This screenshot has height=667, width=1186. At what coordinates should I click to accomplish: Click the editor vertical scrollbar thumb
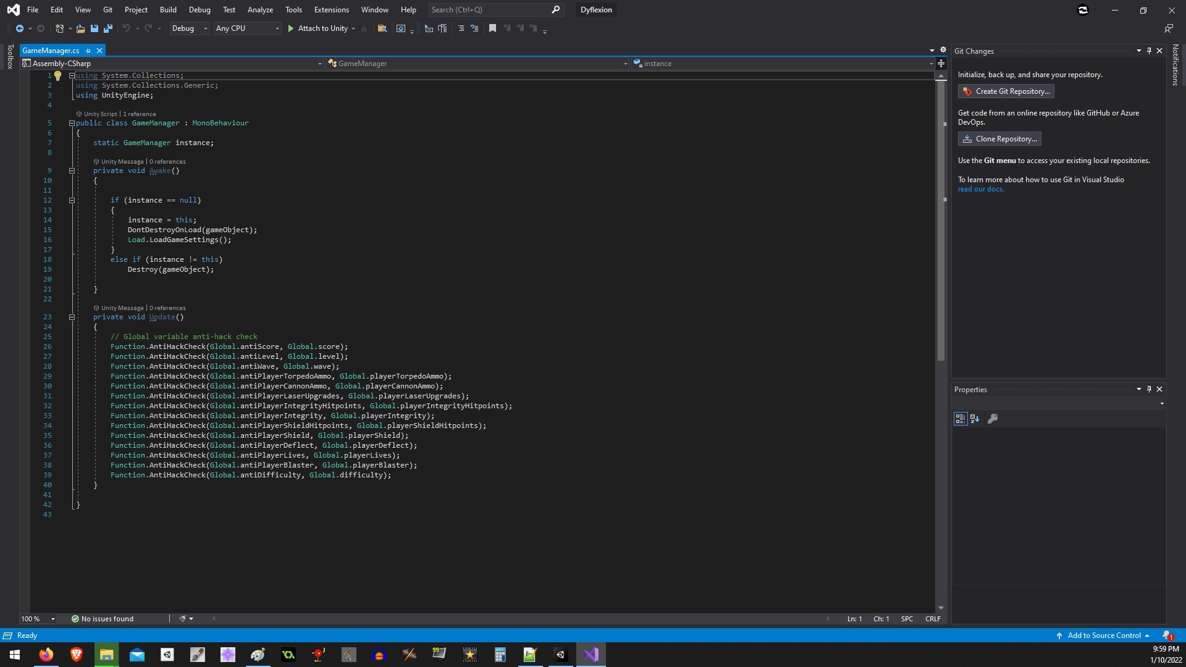pyautogui.click(x=941, y=220)
